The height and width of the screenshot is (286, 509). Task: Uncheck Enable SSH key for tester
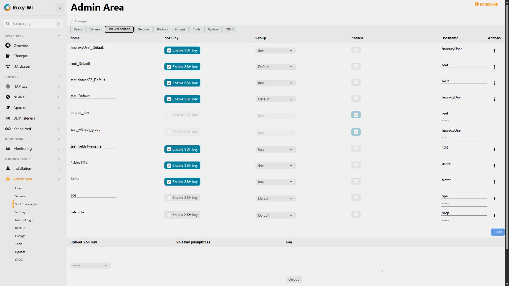tap(182, 182)
